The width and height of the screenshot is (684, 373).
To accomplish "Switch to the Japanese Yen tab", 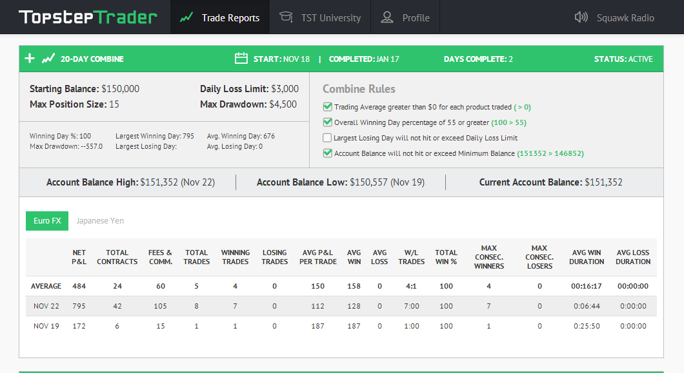I will (100, 221).
